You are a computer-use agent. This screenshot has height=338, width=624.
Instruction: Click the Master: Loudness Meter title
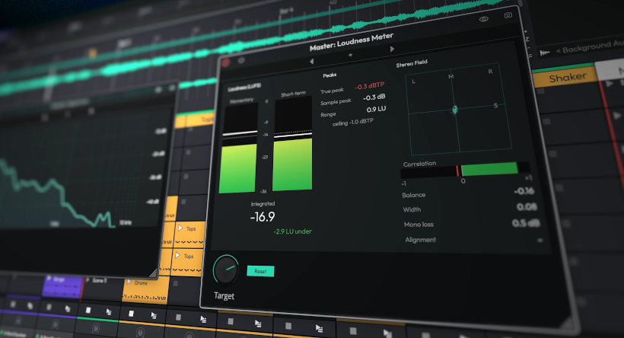click(x=352, y=41)
